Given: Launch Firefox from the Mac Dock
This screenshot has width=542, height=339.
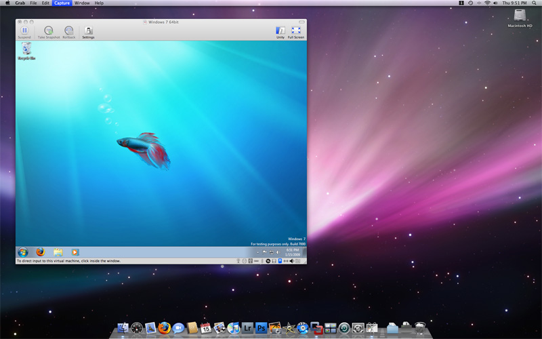Looking at the screenshot, I should click(164, 328).
